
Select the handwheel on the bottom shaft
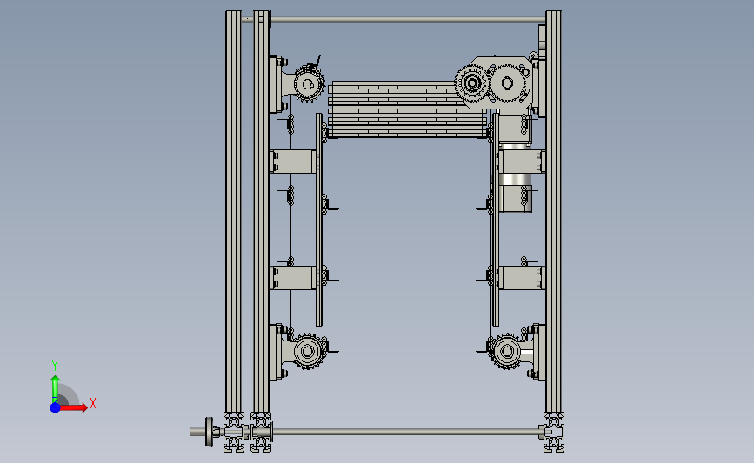pos(210,432)
